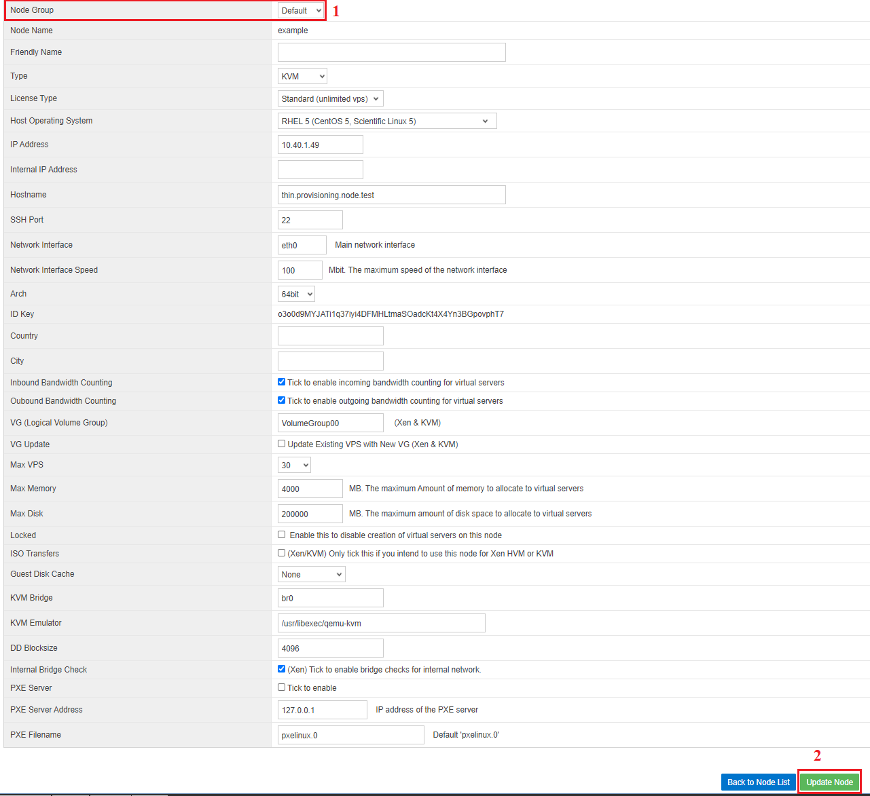Focus the Friendly Name input field

pyautogui.click(x=392, y=52)
